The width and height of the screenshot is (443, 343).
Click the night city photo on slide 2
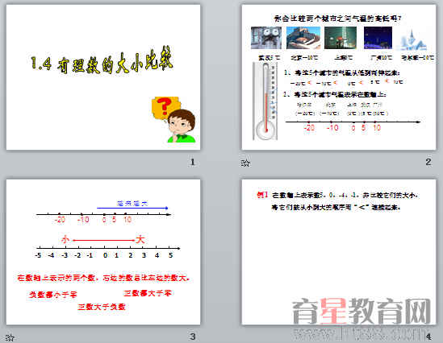tap(378, 38)
